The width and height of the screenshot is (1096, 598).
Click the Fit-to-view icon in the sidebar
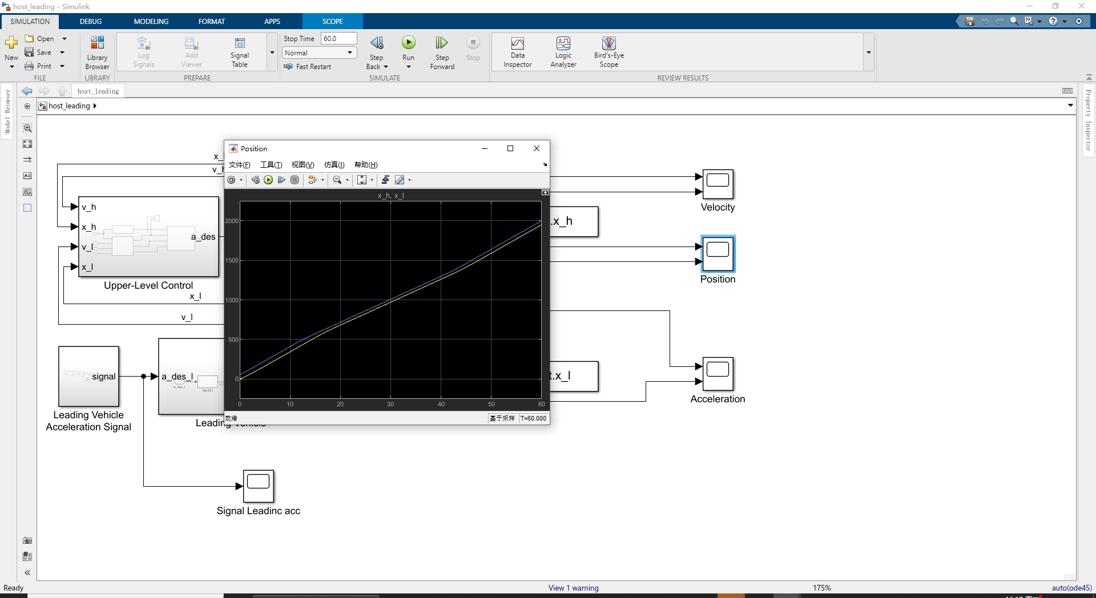tap(27, 144)
